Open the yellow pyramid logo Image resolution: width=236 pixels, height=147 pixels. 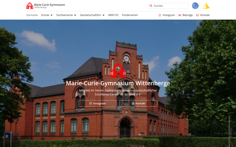click(206, 6)
